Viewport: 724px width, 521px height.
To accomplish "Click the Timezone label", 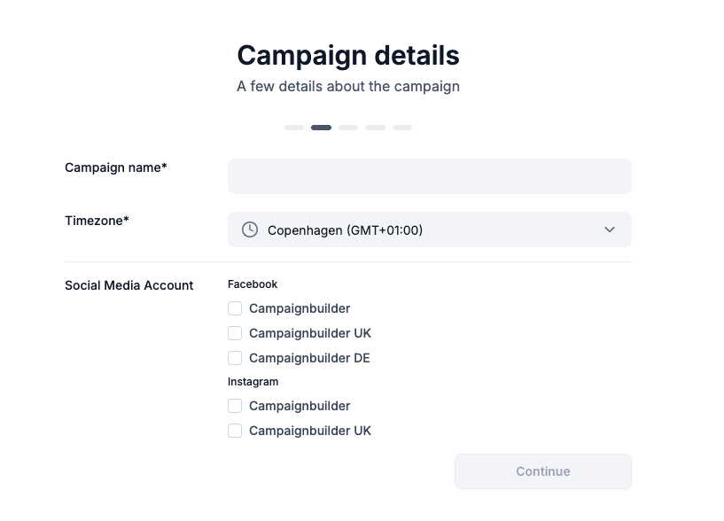I will [97, 221].
